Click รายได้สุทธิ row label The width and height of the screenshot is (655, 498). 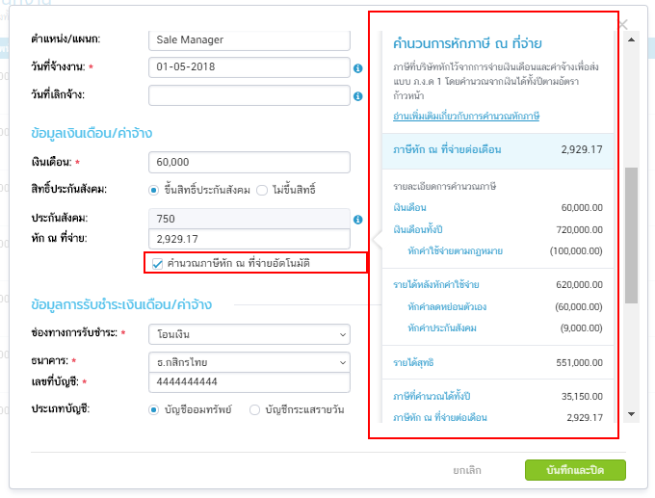pos(413,362)
